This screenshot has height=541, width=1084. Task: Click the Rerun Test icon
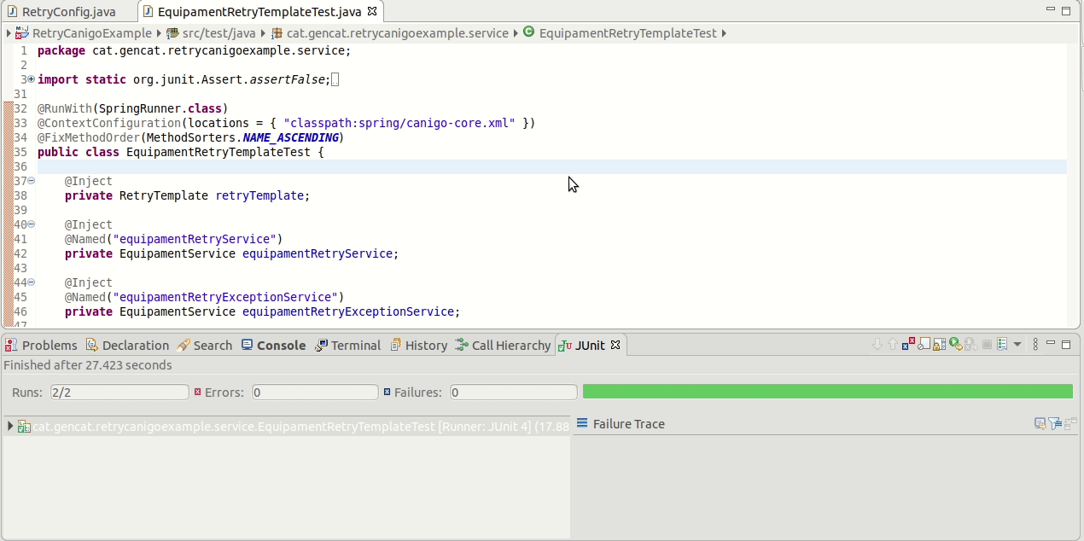point(956,344)
